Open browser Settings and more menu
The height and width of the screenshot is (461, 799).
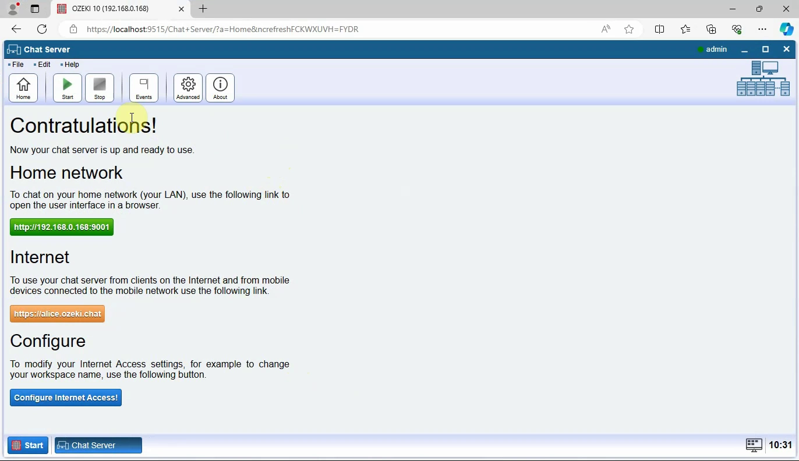(762, 29)
